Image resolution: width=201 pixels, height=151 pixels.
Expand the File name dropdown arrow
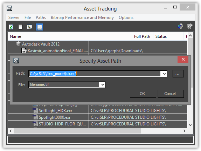coord(103,85)
